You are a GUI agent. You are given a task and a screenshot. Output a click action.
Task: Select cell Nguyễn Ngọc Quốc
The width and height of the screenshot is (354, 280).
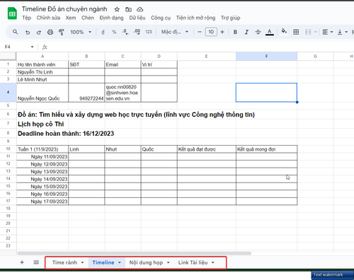42,93
